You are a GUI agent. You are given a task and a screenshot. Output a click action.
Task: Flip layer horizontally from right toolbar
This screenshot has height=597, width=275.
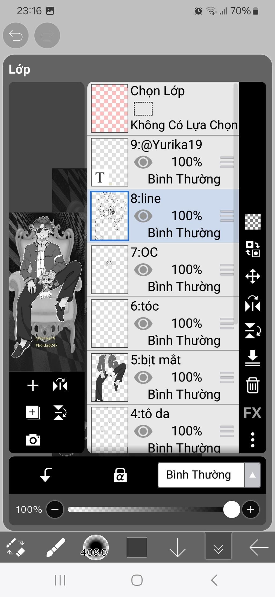253,303
